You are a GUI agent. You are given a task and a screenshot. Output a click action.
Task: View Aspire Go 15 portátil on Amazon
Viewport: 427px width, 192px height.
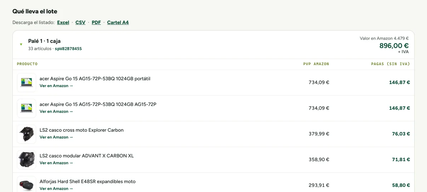pos(56,86)
